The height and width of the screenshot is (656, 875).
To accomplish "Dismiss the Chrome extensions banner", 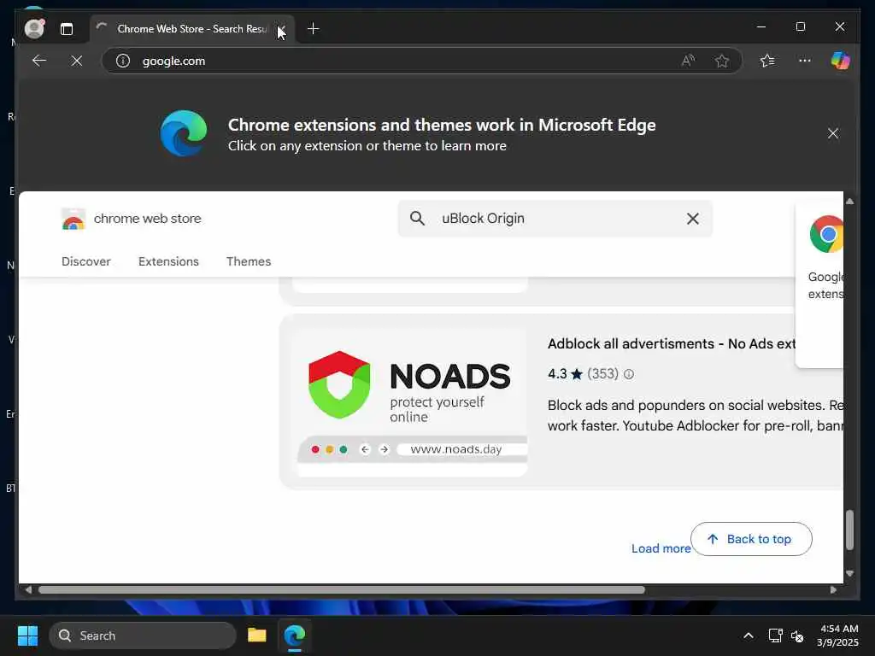I will pyautogui.click(x=832, y=133).
